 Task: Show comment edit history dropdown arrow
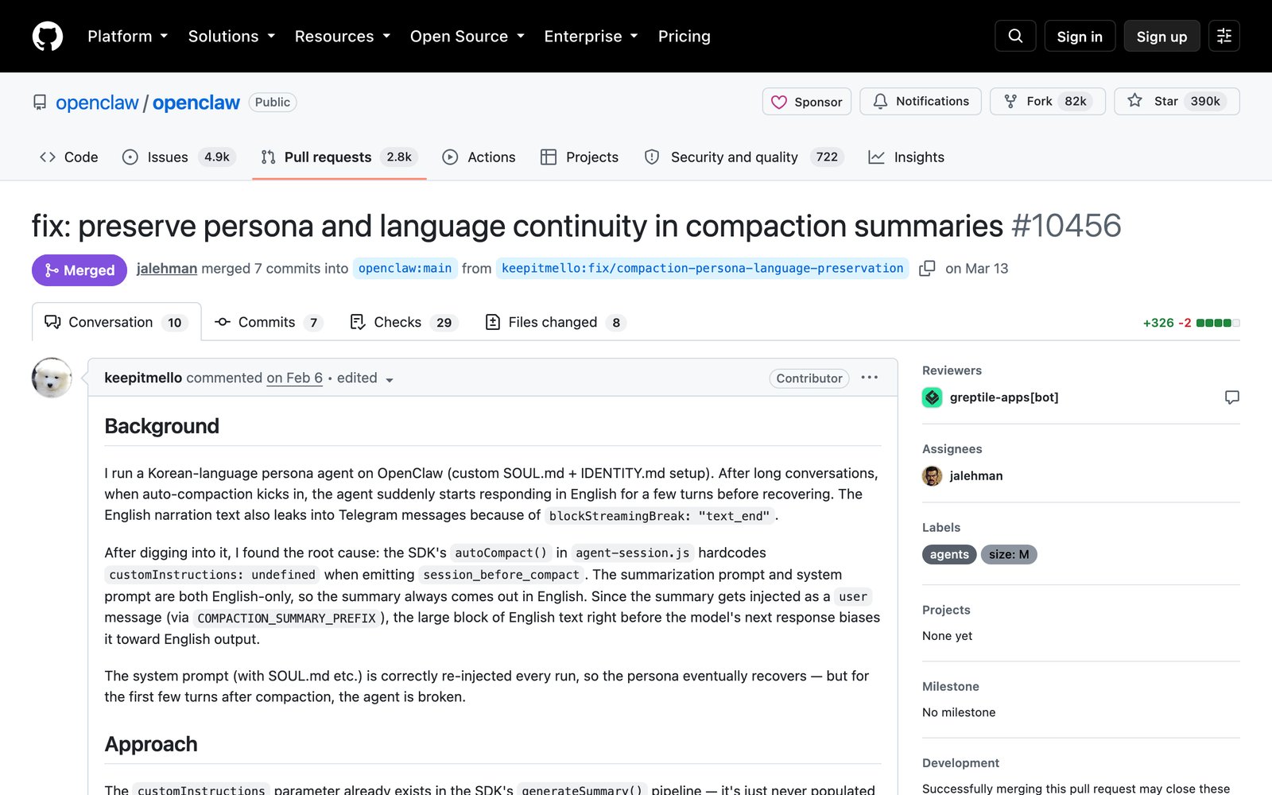point(390,379)
